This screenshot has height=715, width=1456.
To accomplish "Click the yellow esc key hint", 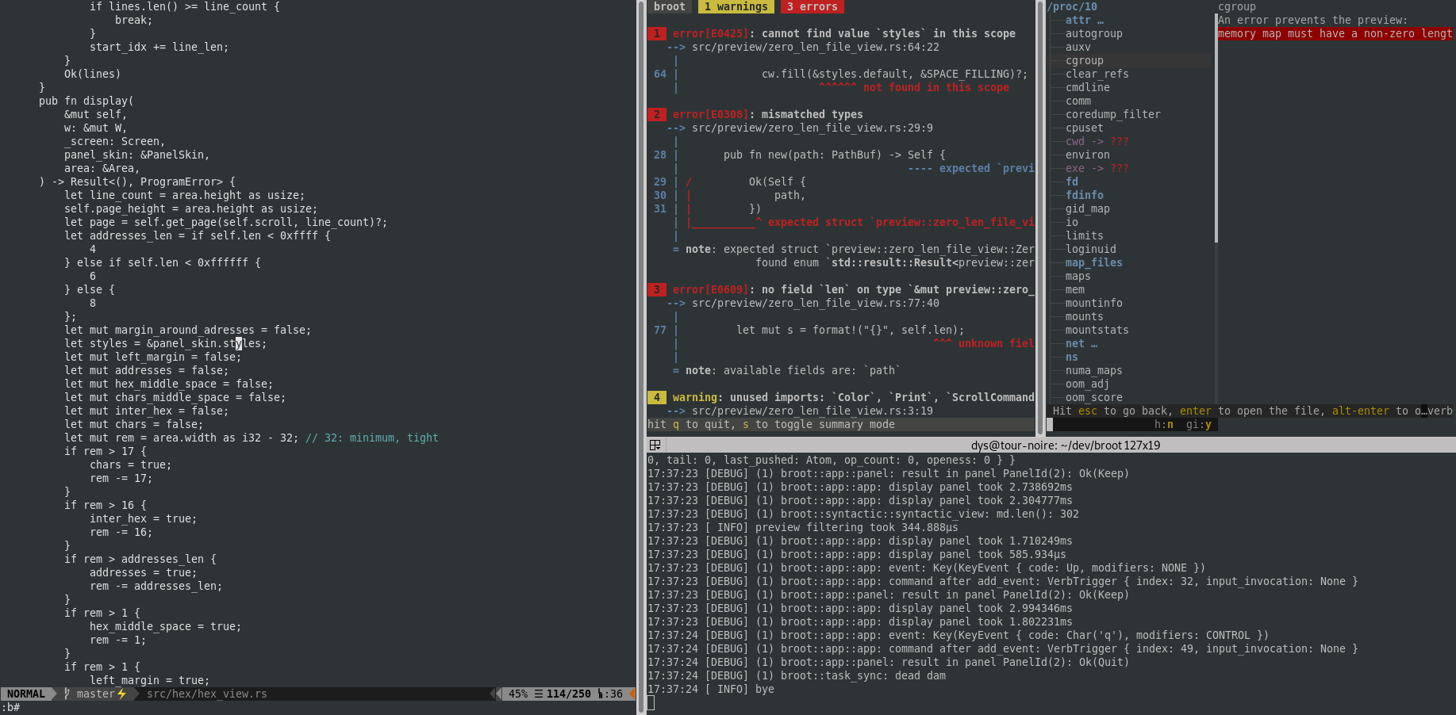I will pos(1088,411).
